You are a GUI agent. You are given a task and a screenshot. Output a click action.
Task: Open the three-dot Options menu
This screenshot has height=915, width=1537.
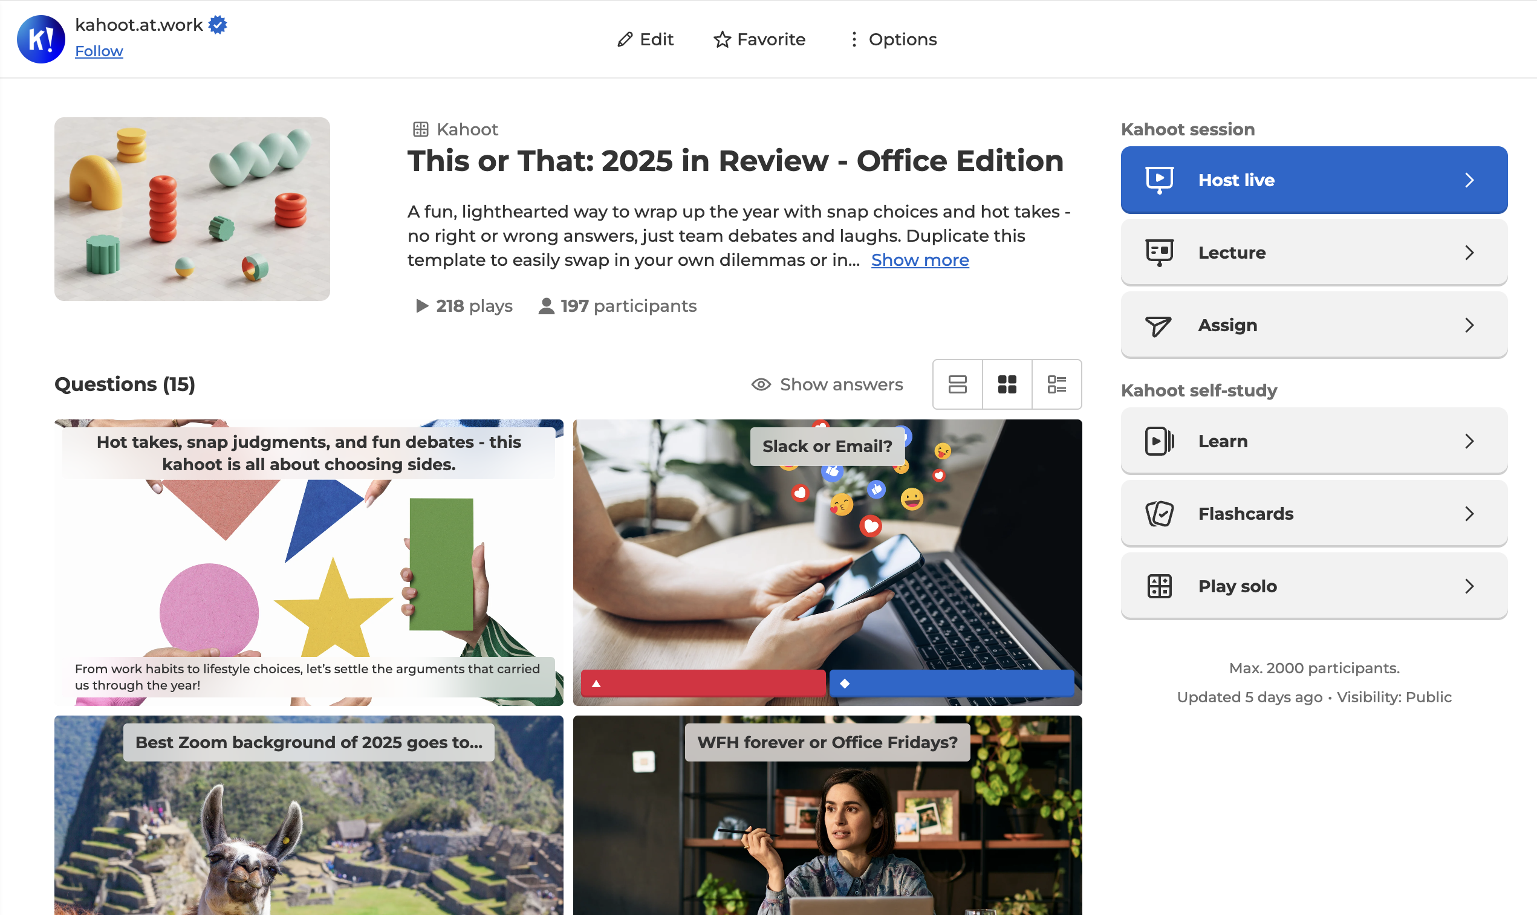point(854,39)
